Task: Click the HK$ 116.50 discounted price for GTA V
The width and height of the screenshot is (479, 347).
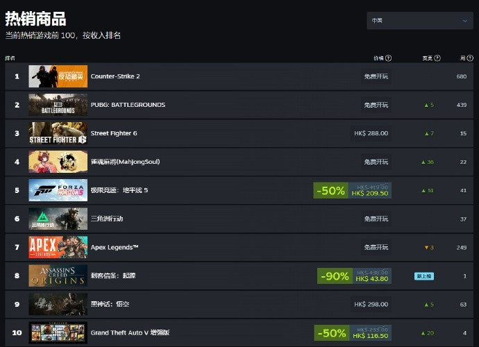Action: pos(370,336)
